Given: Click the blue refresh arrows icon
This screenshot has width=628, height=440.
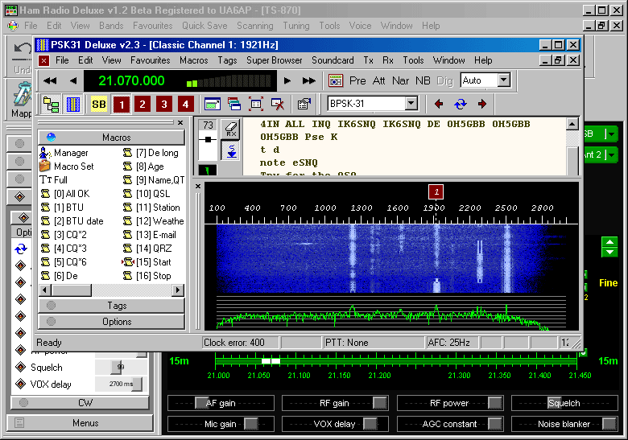Looking at the screenshot, I should [461, 104].
